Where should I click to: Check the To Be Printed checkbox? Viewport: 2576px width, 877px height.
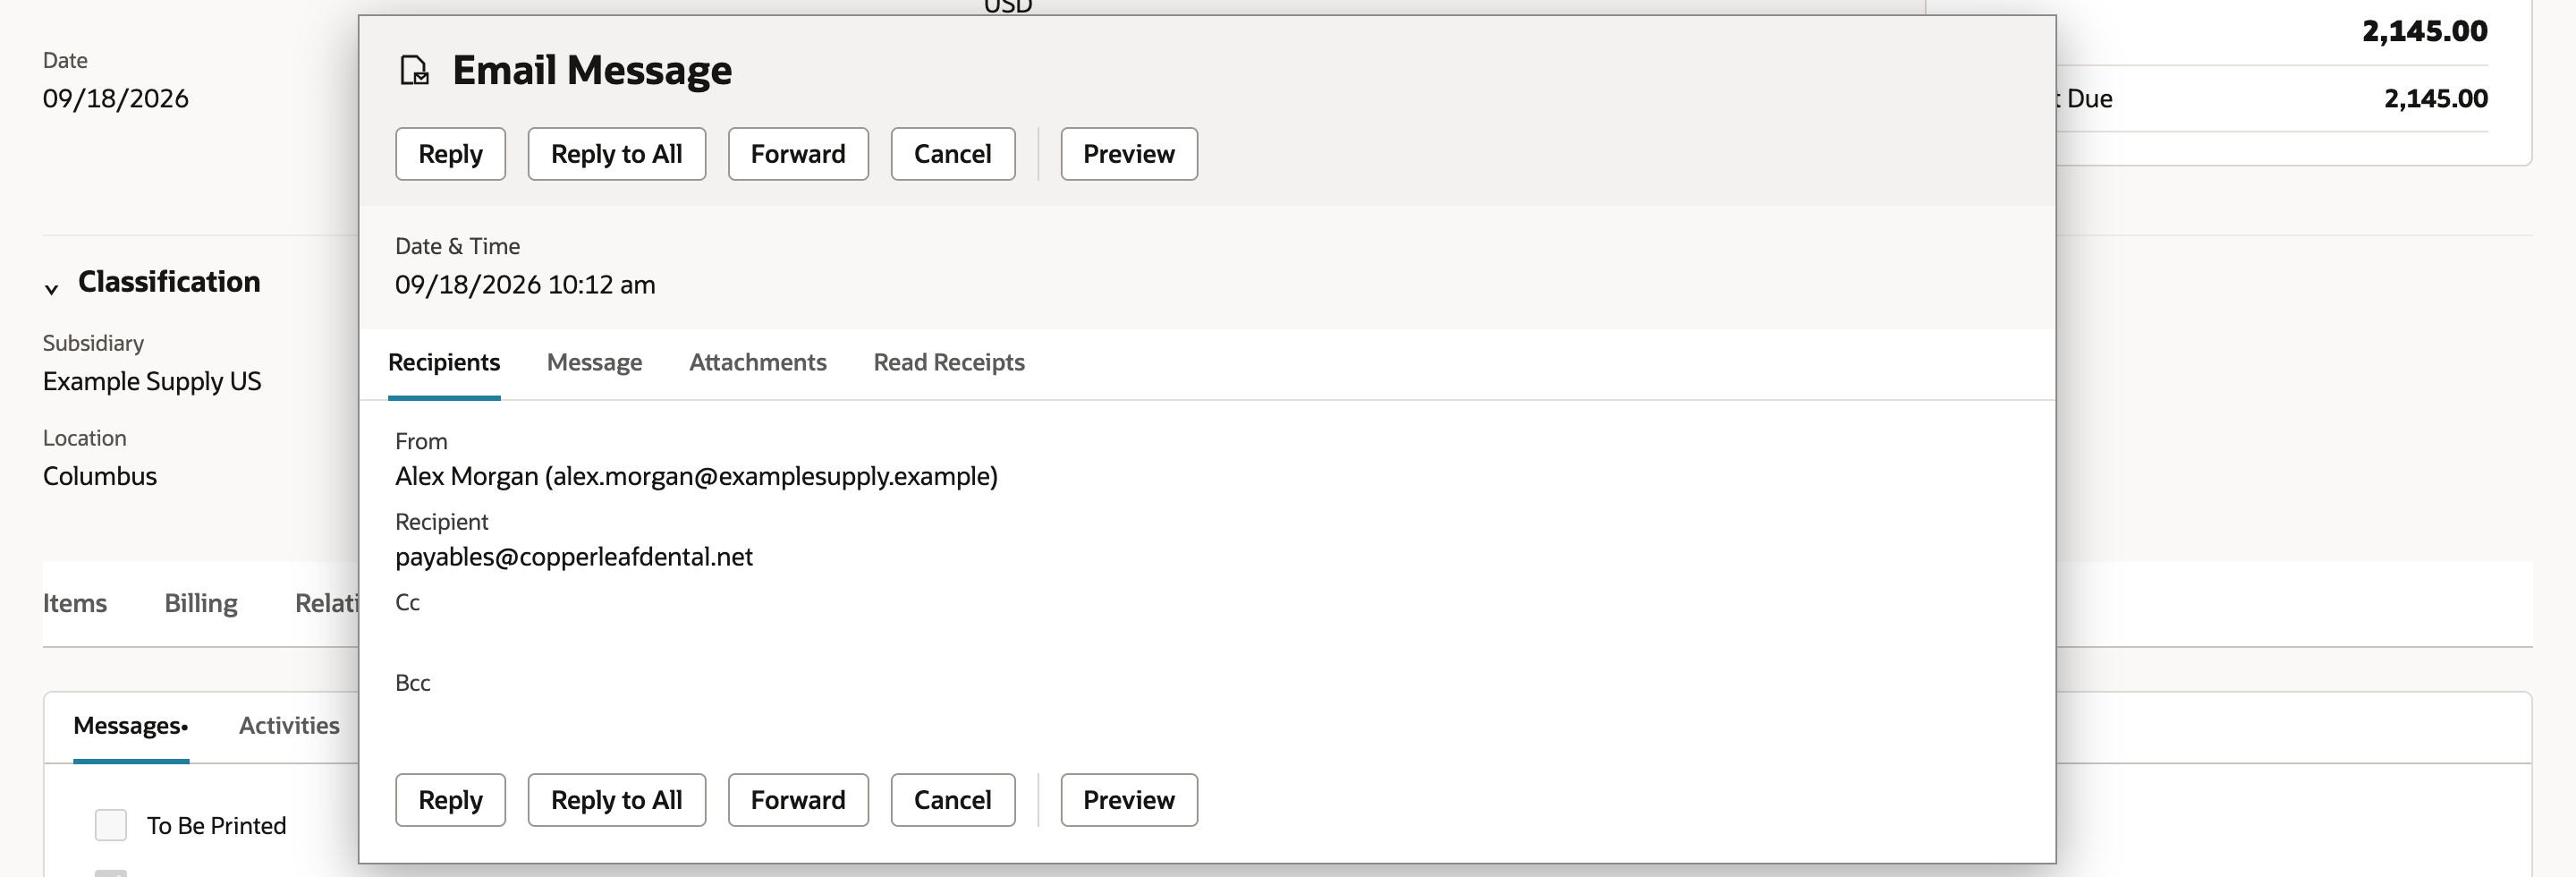pyautogui.click(x=111, y=825)
